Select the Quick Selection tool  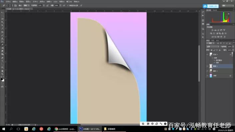click(x=2, y=22)
